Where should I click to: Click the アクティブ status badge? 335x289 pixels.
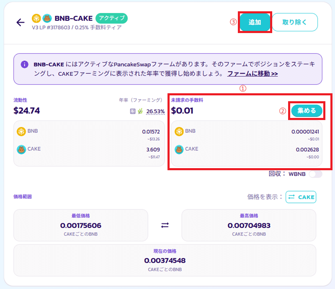pyautogui.click(x=111, y=18)
